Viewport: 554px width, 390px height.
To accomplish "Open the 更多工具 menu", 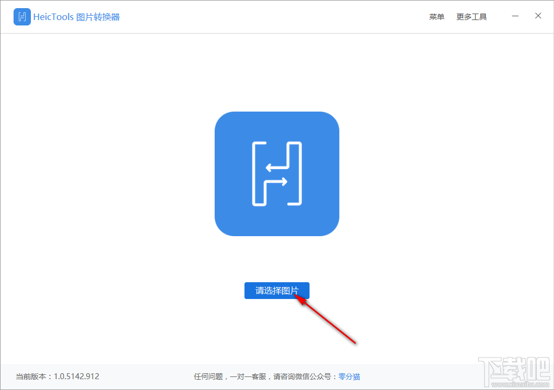I will click(x=471, y=16).
